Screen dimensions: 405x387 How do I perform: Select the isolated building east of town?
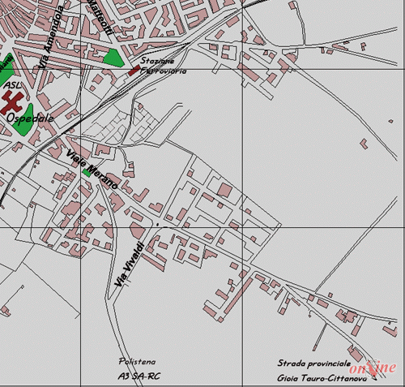pyautogui.click(x=364, y=144)
